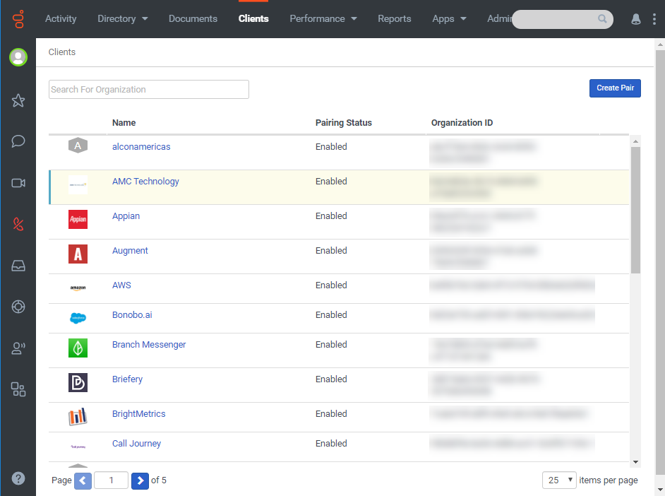Open the Admin menu
The height and width of the screenshot is (496, 665).
coord(500,18)
